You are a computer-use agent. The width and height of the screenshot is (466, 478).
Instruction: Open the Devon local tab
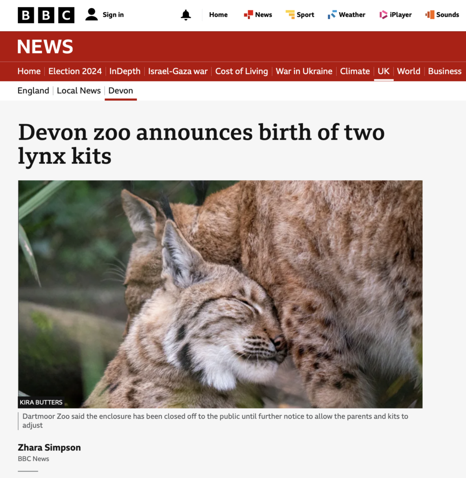point(121,91)
